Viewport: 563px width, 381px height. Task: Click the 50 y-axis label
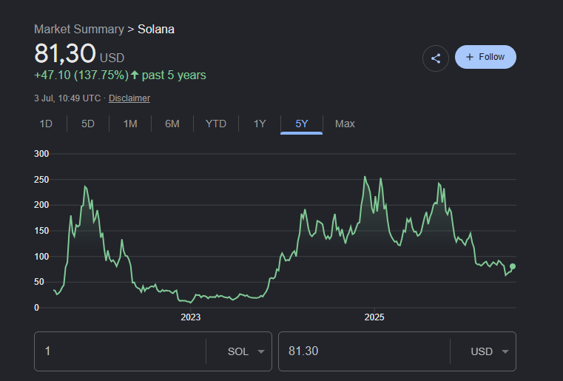39,282
